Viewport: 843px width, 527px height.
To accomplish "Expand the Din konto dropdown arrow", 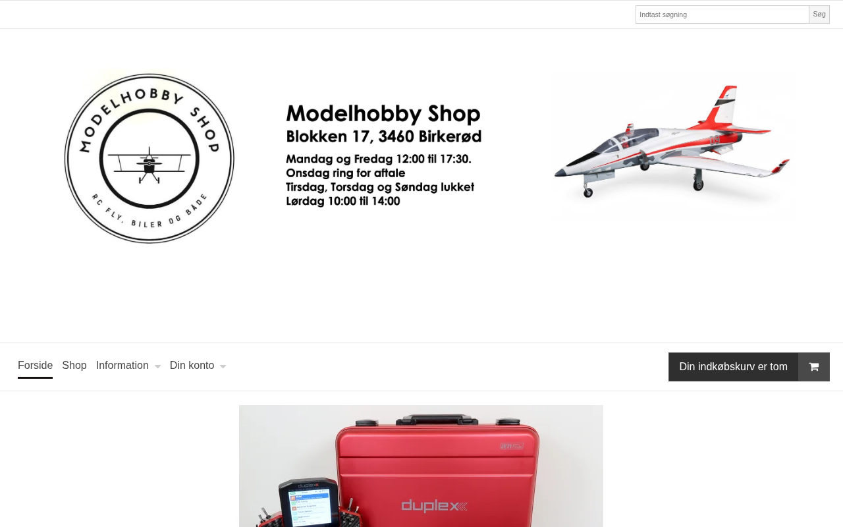I will [x=223, y=366].
